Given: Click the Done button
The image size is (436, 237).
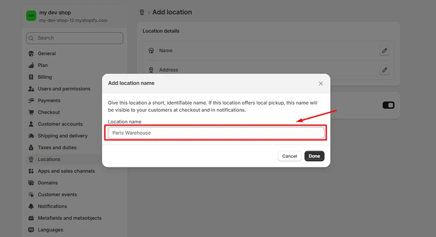Looking at the screenshot, I should [314, 156].
